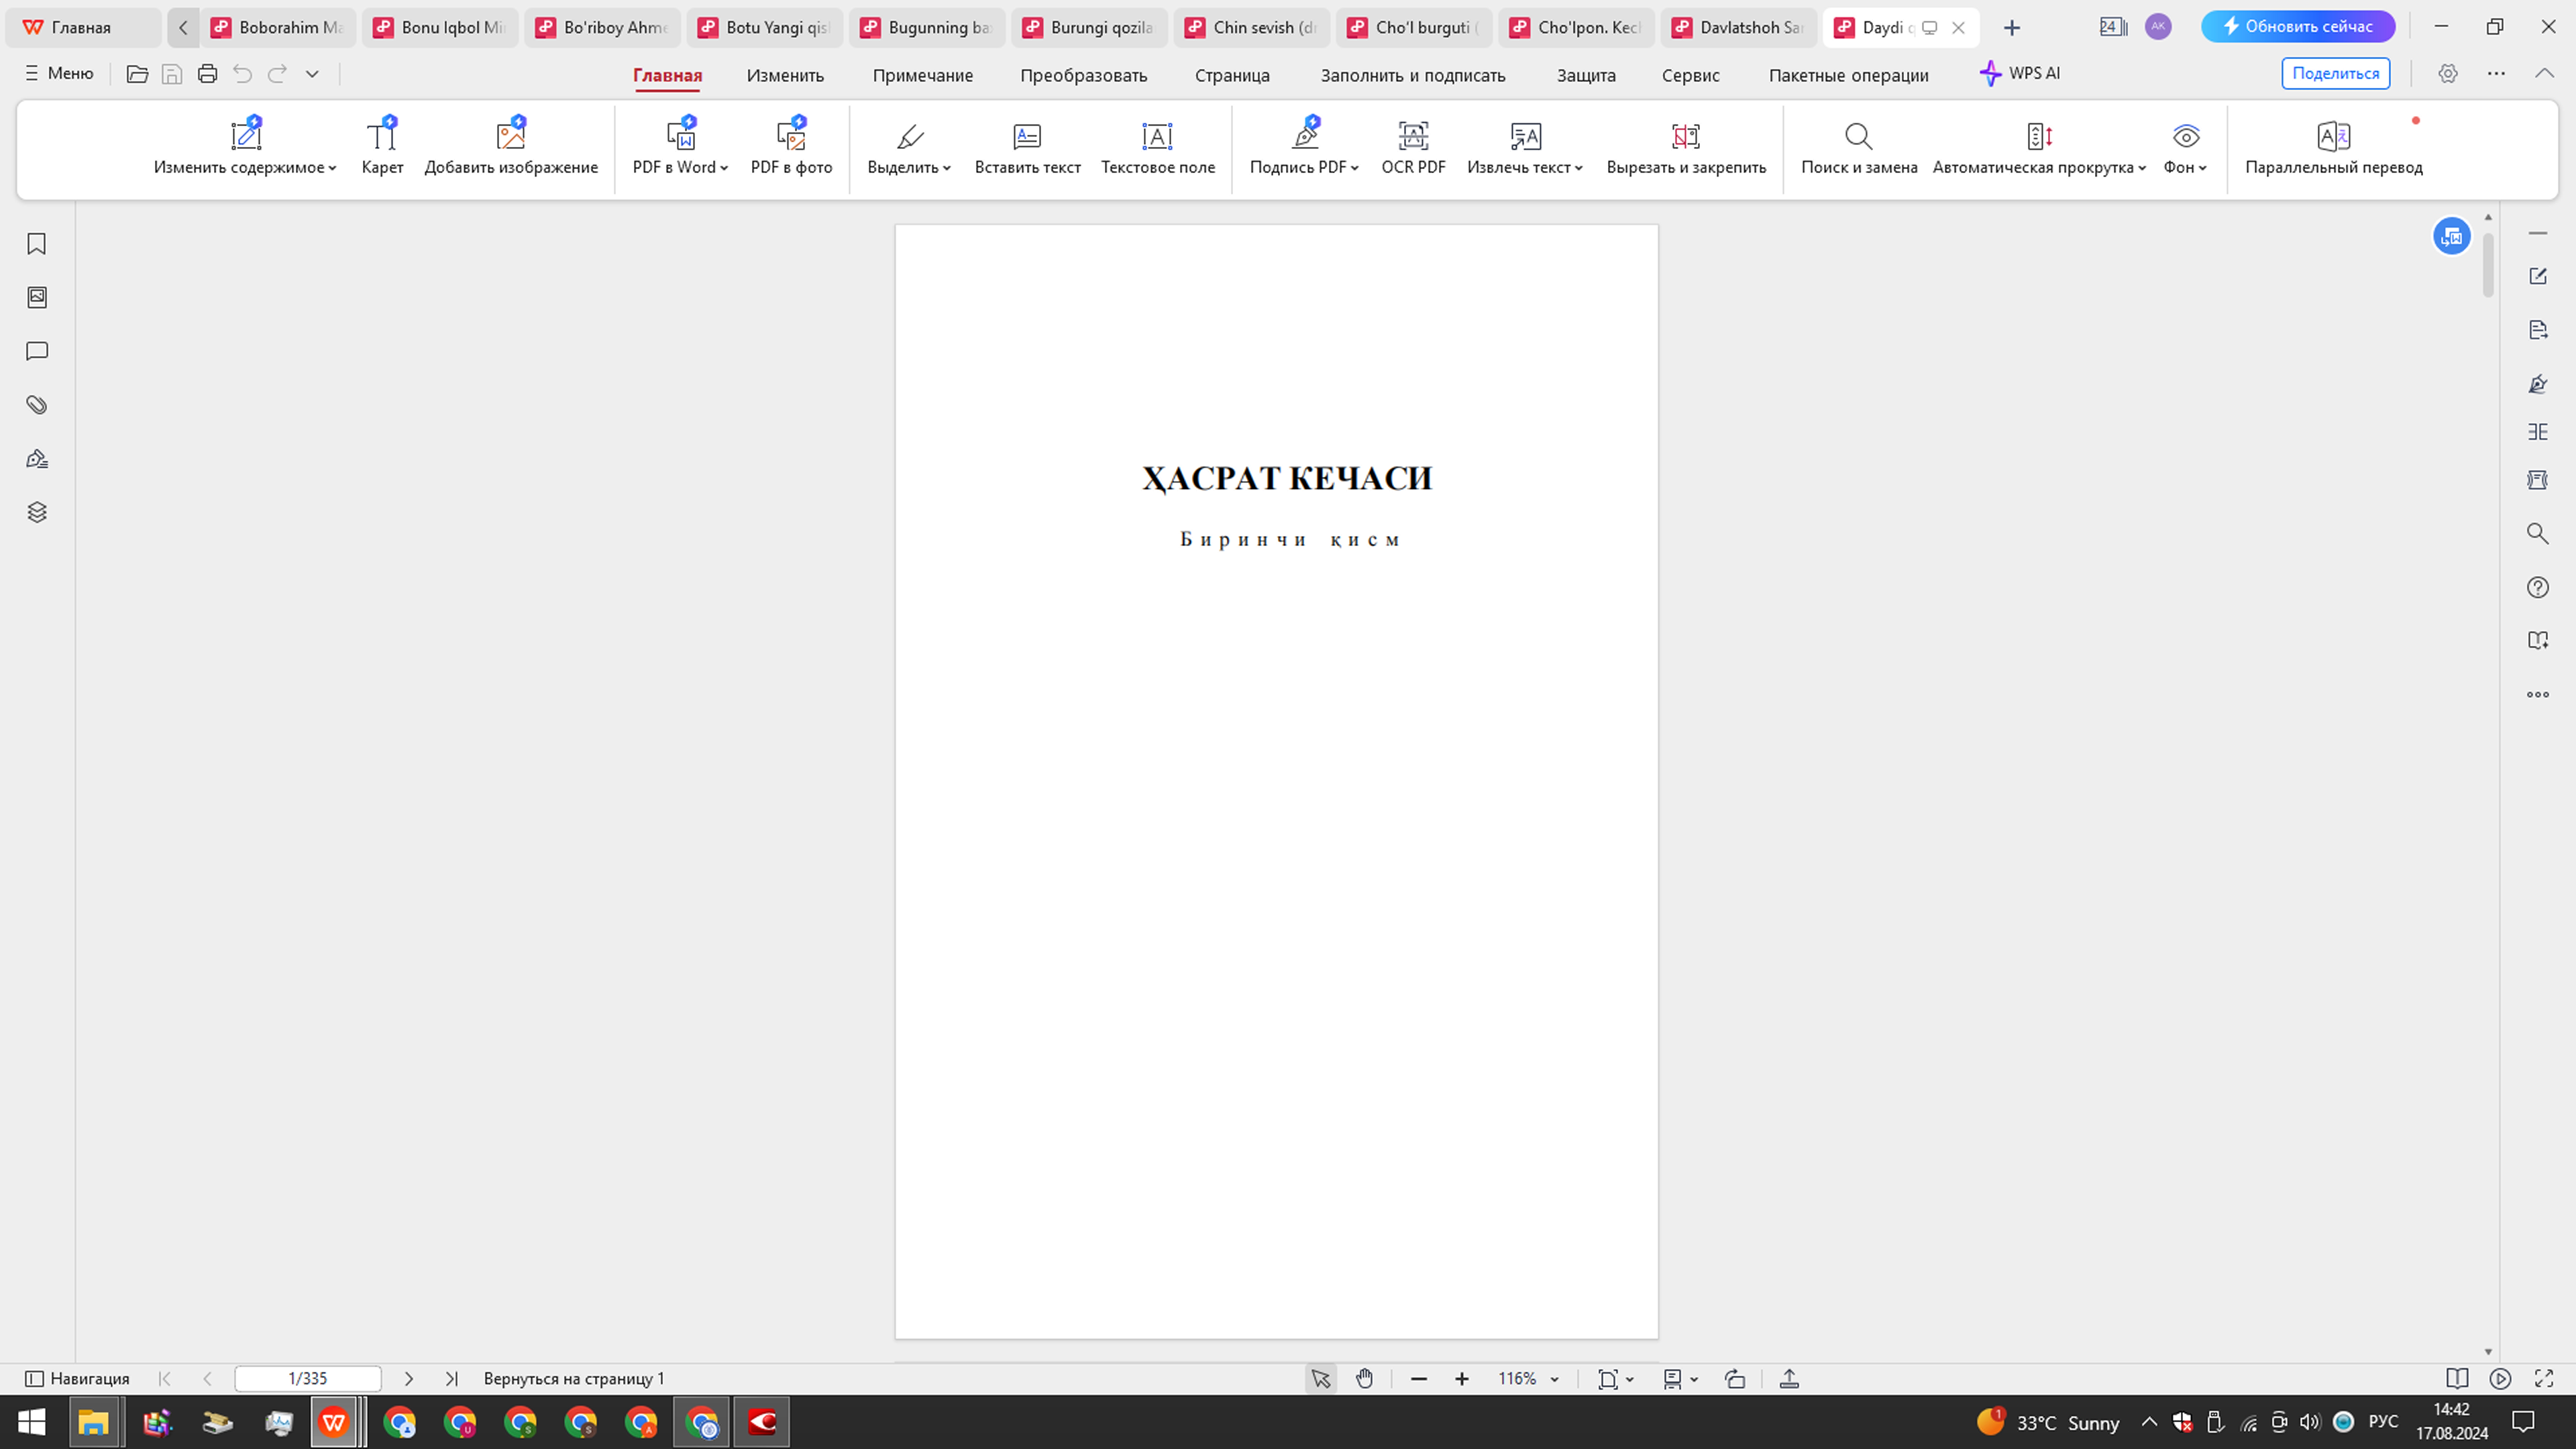This screenshot has height=1449, width=2576.
Task: Click the Update now (Обновить сейчас) button
Action: (2297, 27)
